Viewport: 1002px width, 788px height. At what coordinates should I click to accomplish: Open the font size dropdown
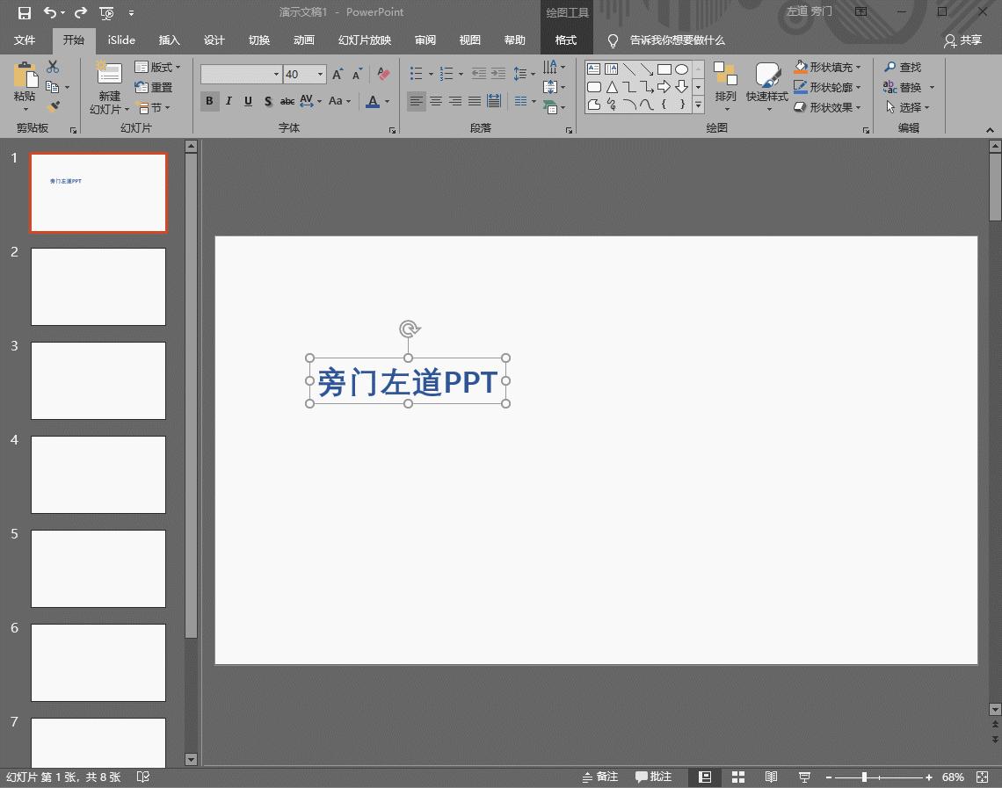tap(320, 75)
